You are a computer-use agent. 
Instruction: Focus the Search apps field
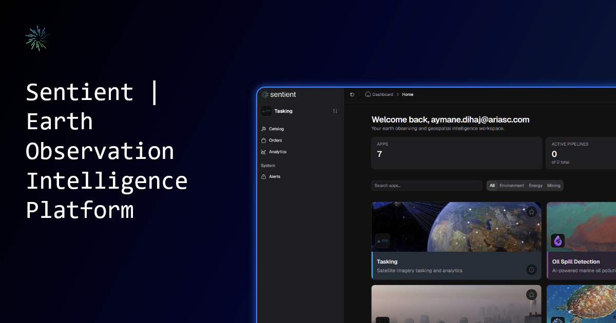427,186
